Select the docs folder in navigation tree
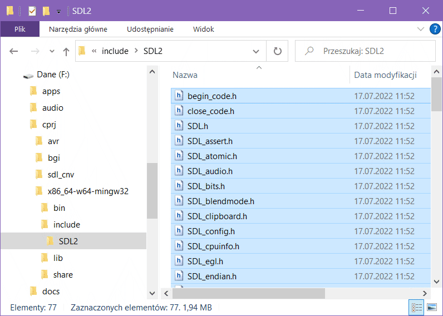 (x=51, y=291)
